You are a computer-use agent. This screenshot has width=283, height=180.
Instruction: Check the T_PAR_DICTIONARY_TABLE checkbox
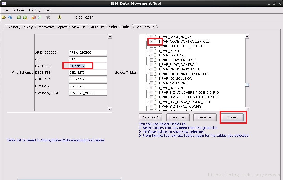(151, 69)
